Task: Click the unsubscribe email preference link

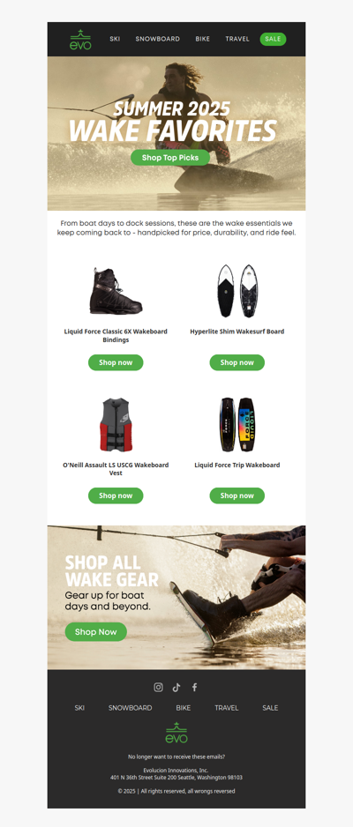Action: pyautogui.click(x=176, y=756)
